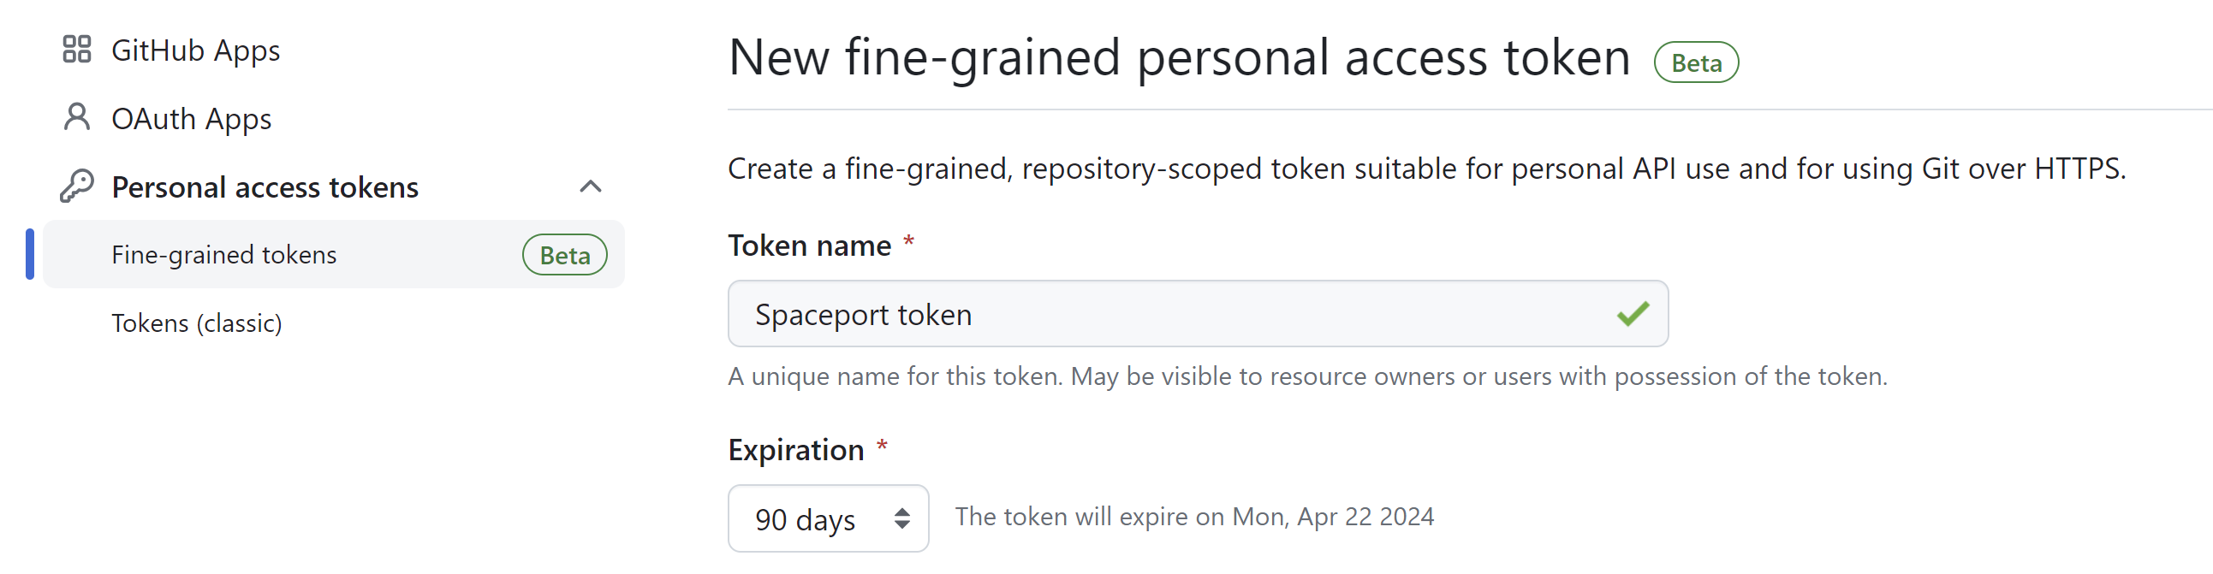Click the Token name field label

tap(809, 246)
